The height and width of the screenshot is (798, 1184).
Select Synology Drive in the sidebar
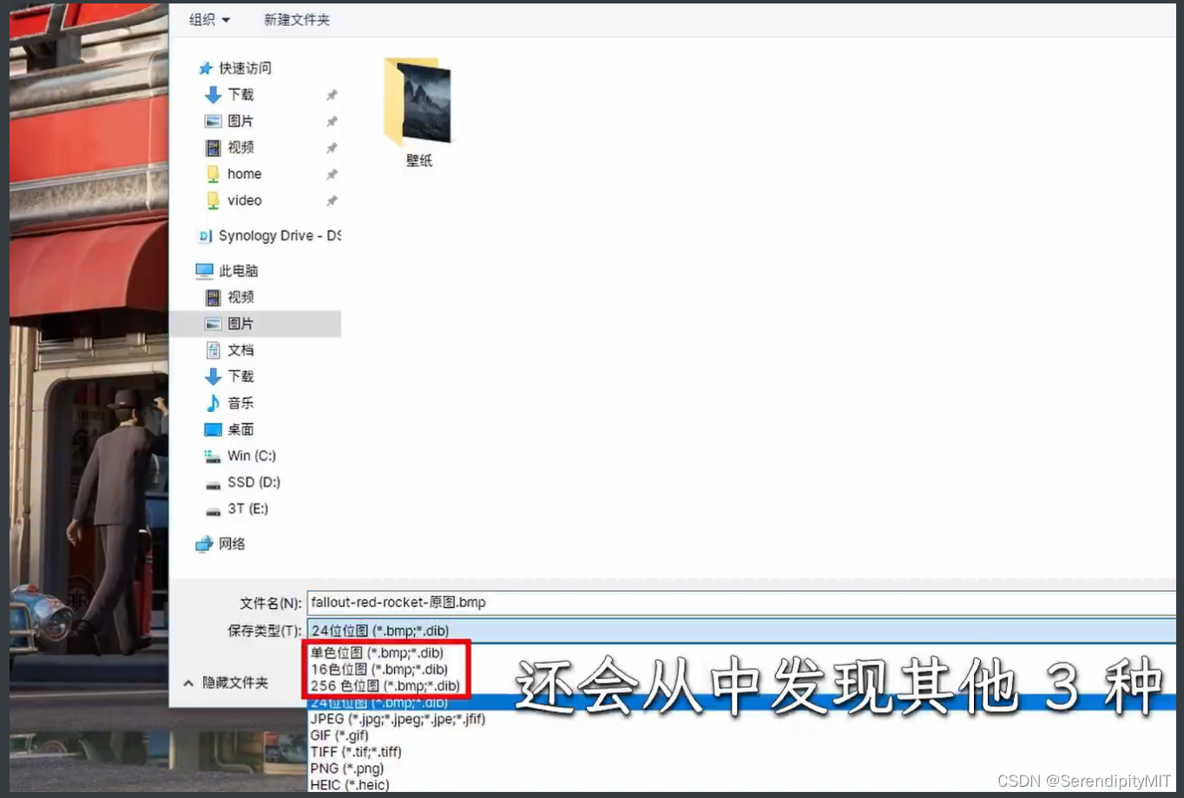[x=256, y=236]
